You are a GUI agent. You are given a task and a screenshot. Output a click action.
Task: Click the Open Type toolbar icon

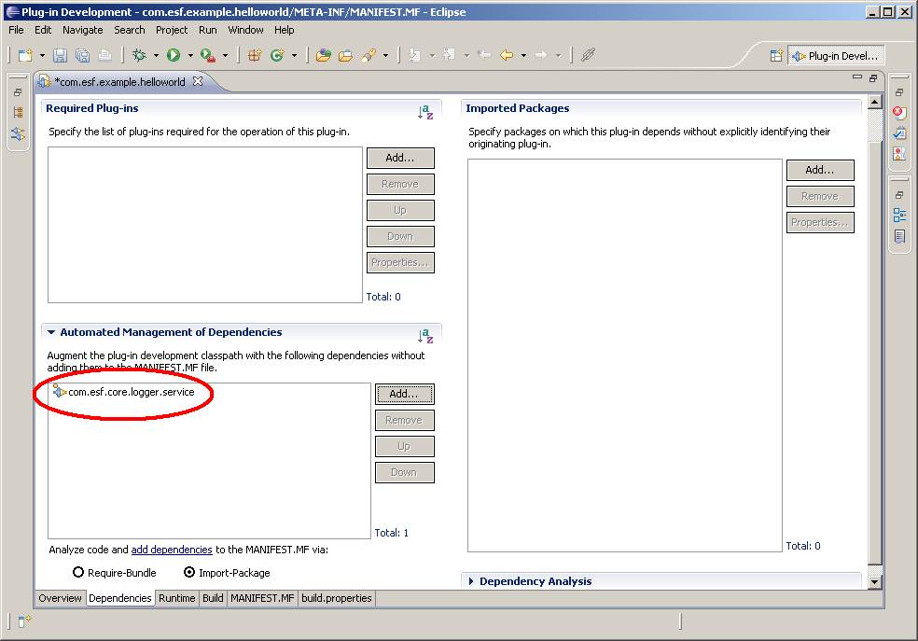click(x=323, y=56)
